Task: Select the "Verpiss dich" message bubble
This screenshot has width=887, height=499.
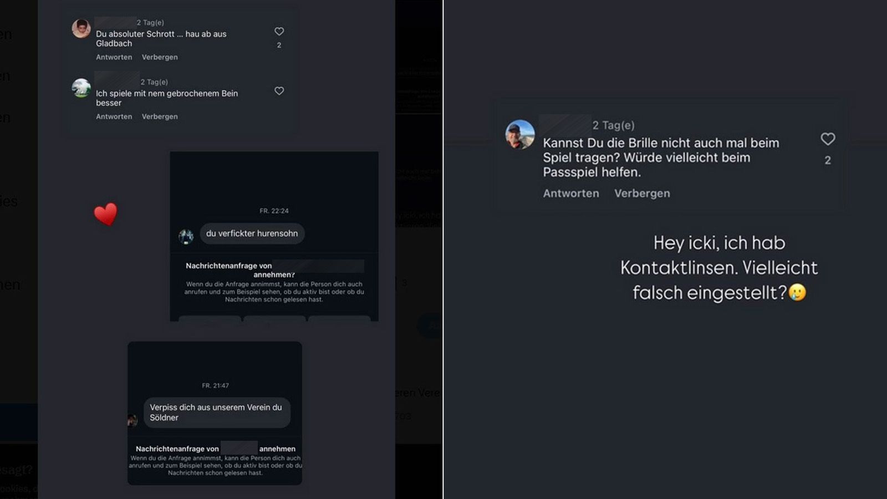Action: tap(216, 413)
